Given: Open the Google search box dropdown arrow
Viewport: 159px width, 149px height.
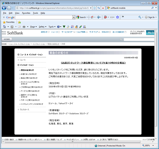Looking at the screenshot, I should click(x=74, y=17).
